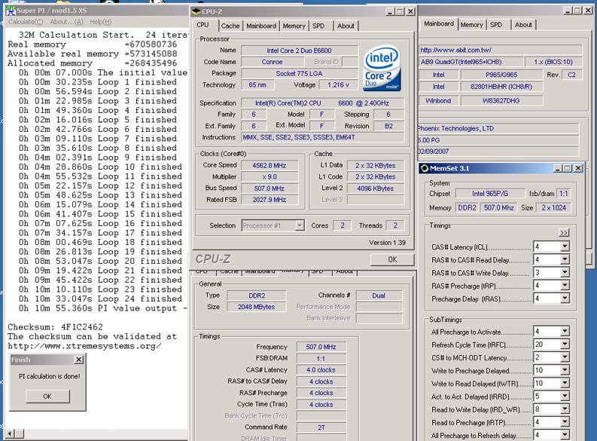Open the About menu in Super PI
This screenshot has height=441, width=597.
click(x=66, y=22)
